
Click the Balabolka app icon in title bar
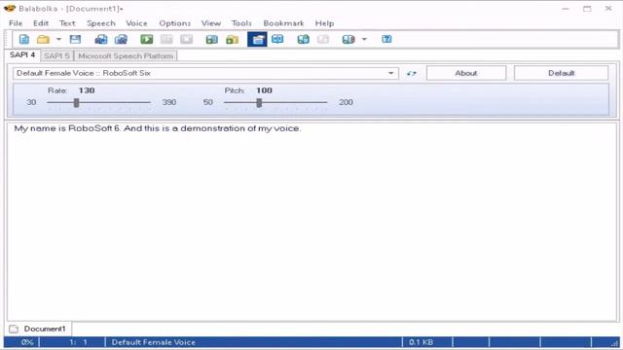[10, 9]
